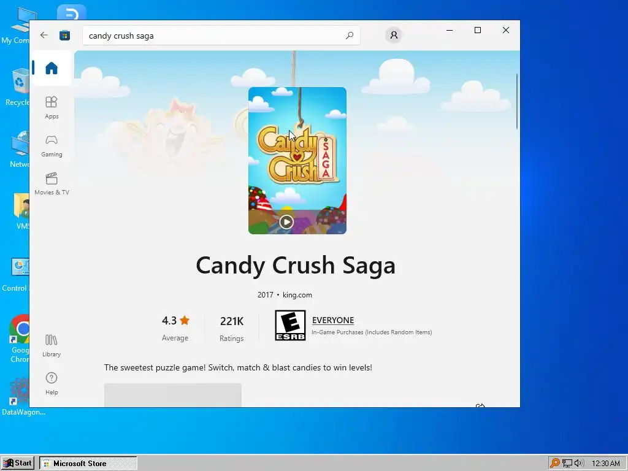
Task: Click In-Game Purchases note text
Action: [372, 332]
